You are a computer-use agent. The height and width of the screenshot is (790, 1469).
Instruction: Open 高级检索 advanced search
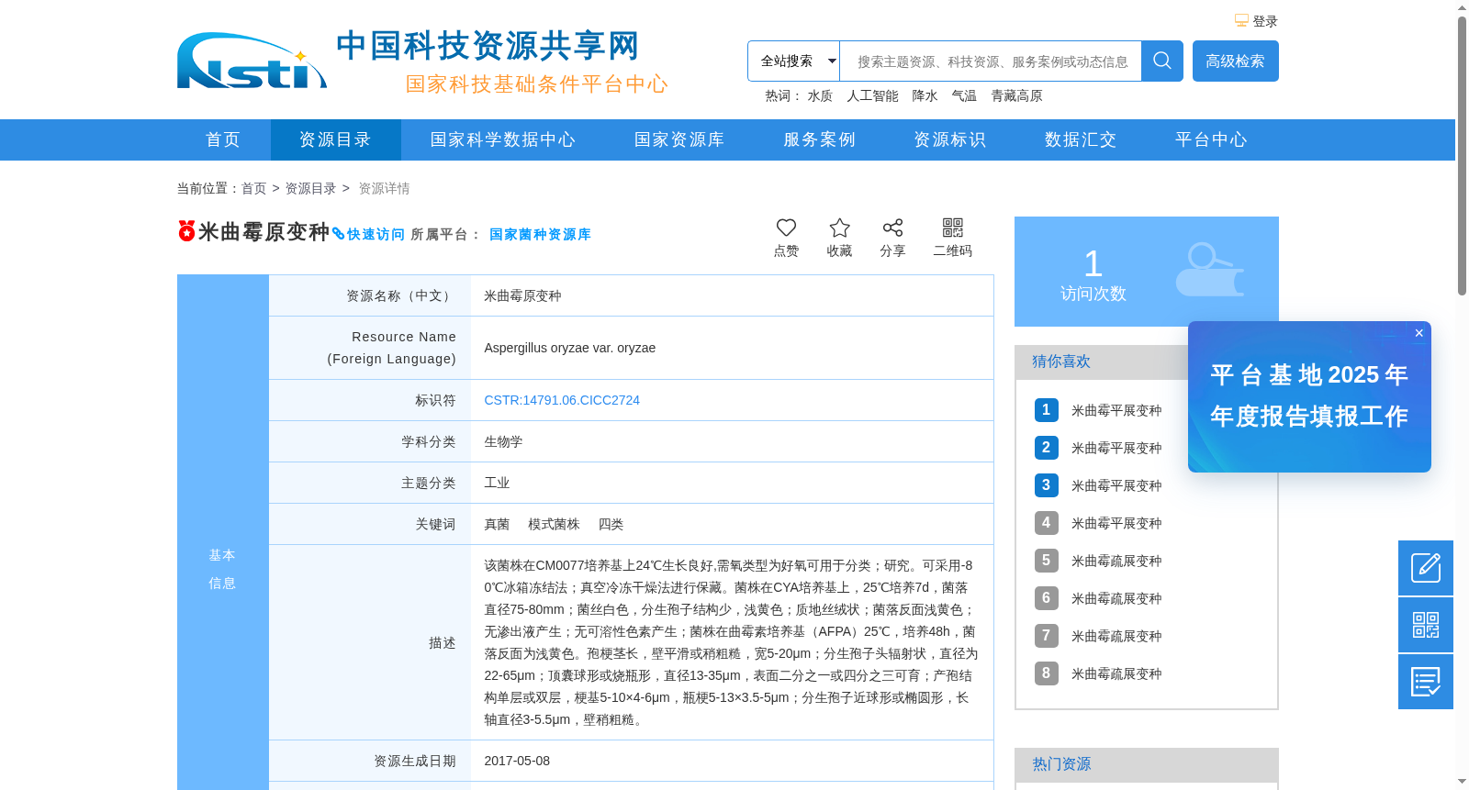pos(1235,61)
